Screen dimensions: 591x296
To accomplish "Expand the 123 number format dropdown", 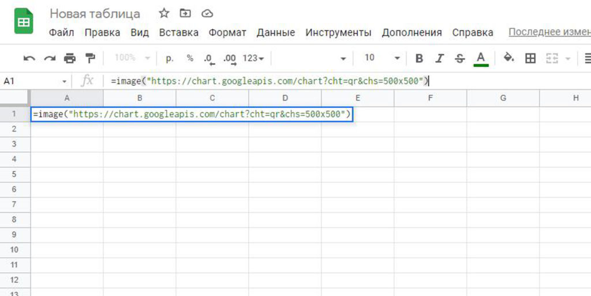I will point(253,58).
